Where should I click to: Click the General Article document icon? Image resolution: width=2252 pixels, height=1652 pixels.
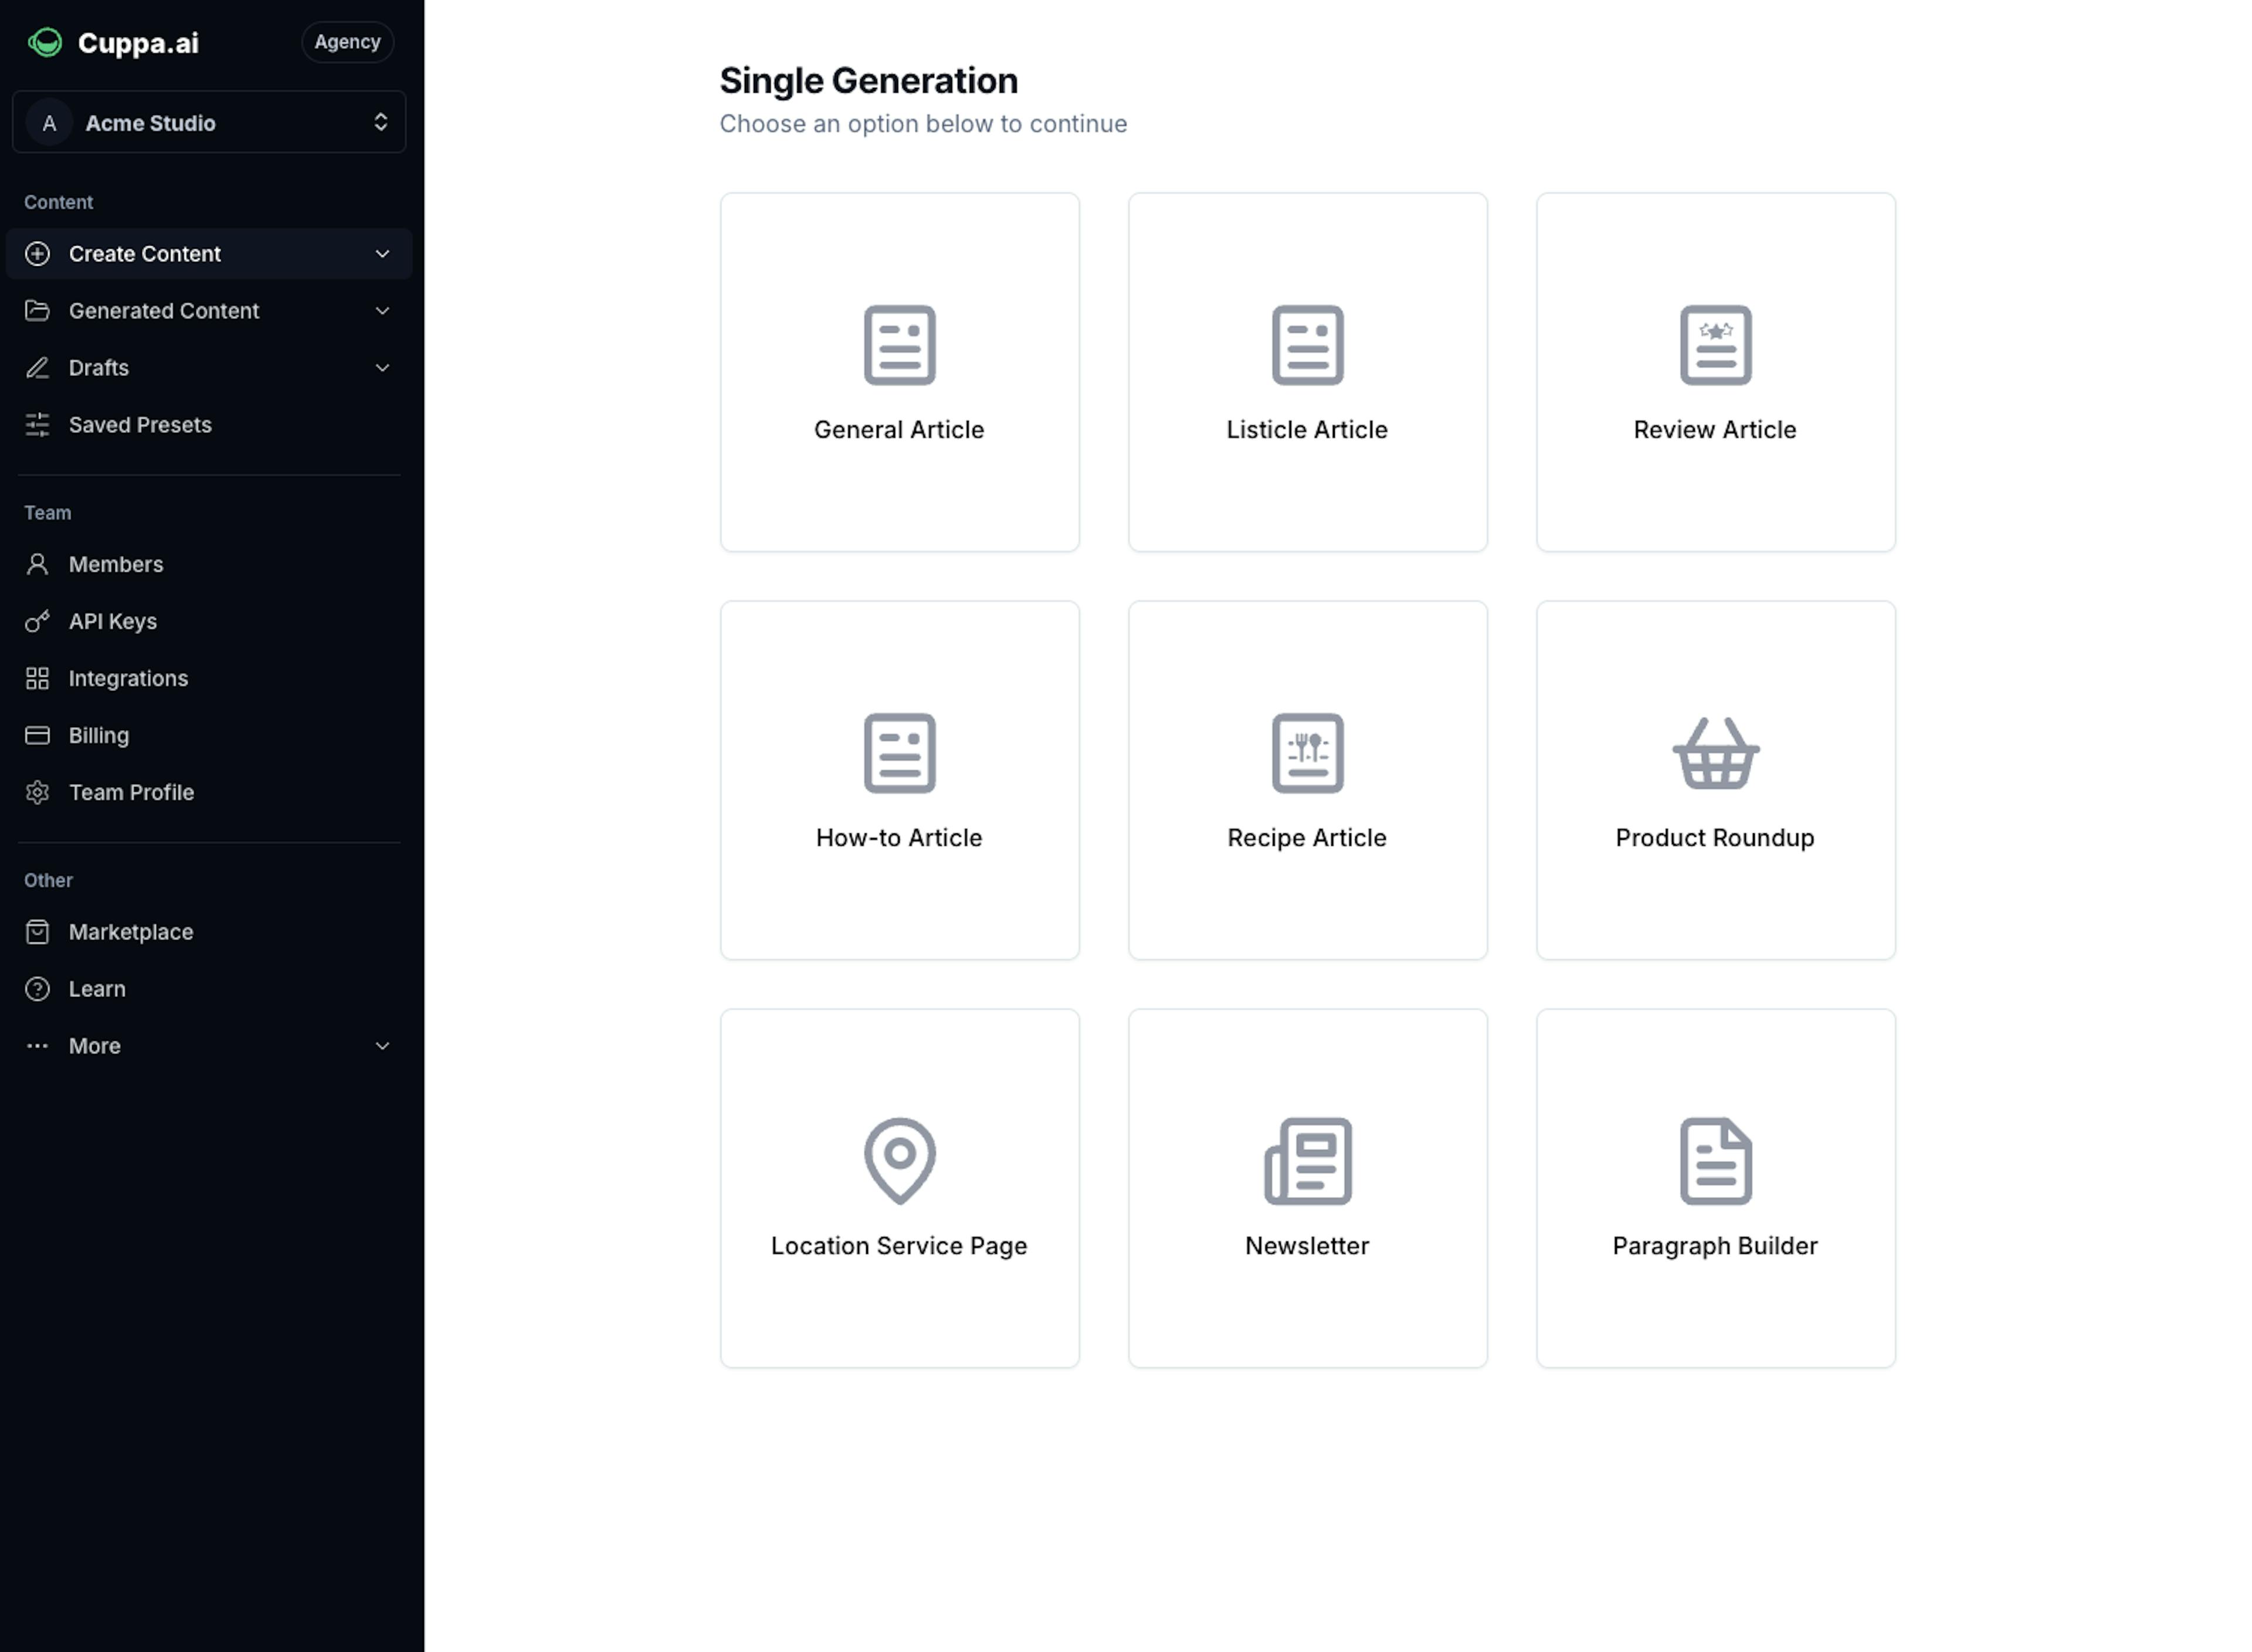(899, 345)
